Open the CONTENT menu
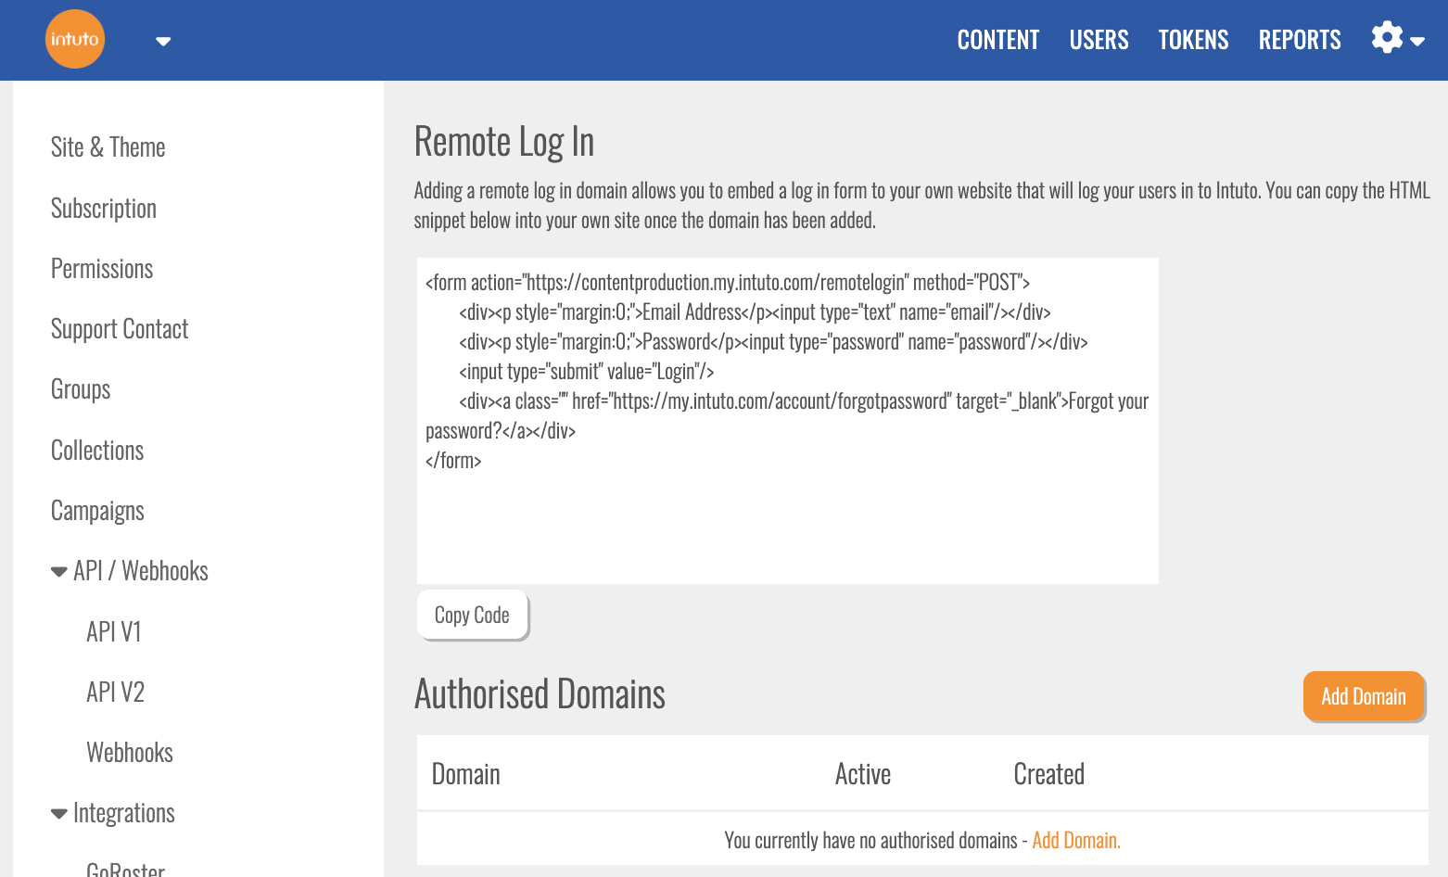 coord(997,40)
